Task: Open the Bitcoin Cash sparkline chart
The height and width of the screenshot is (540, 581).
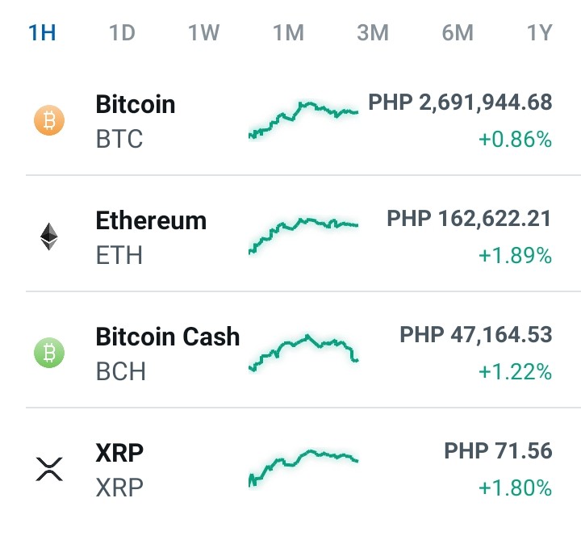Action: click(x=303, y=353)
